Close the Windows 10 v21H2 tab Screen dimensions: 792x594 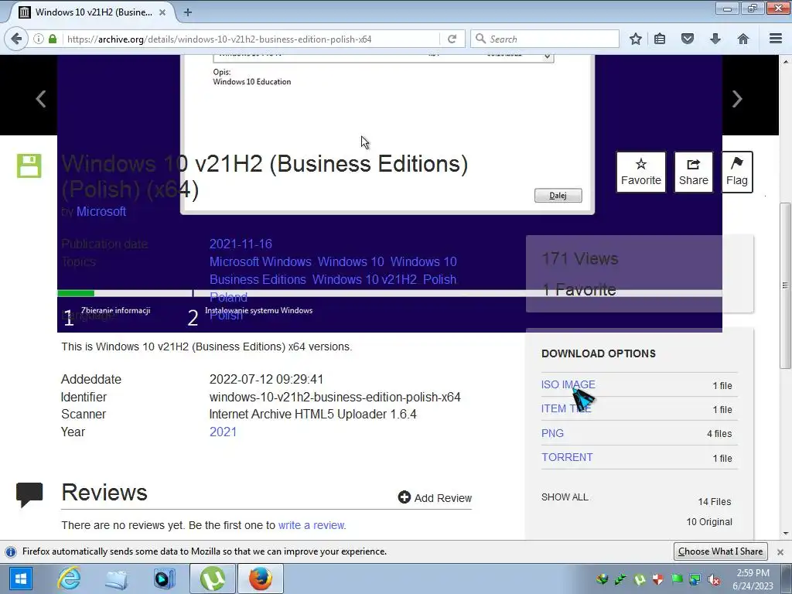162,12
